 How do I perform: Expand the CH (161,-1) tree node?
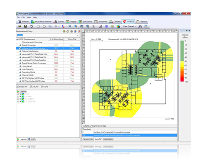tap(18, 102)
